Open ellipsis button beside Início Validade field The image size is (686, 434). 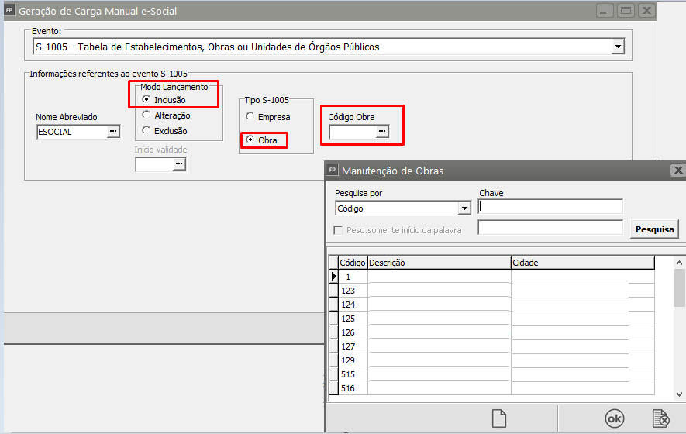tap(179, 164)
